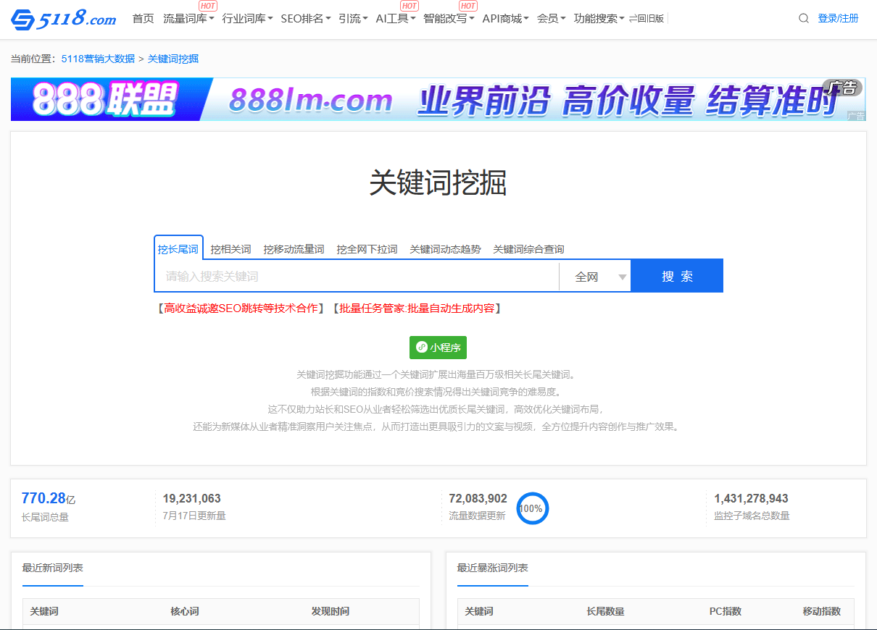The height and width of the screenshot is (630, 877).
Task: Click the PC指数 column header
Action: [725, 611]
